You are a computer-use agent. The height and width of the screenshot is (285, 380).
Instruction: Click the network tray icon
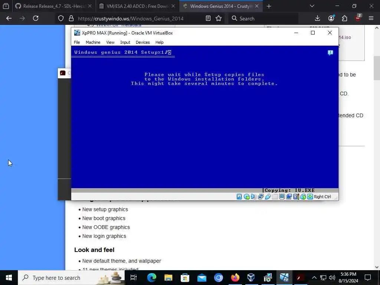coord(323,278)
